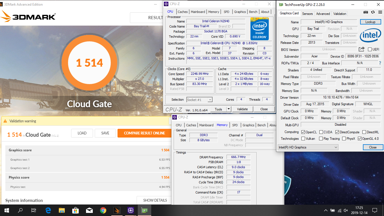Toggle the DirectCompute checkbox

click(337, 132)
